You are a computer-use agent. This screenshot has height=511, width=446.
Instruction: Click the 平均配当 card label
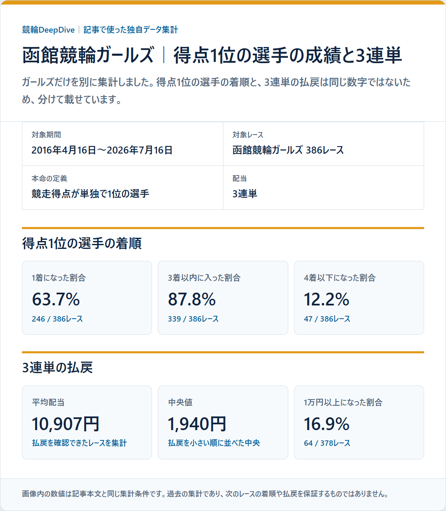pyautogui.click(x=48, y=402)
